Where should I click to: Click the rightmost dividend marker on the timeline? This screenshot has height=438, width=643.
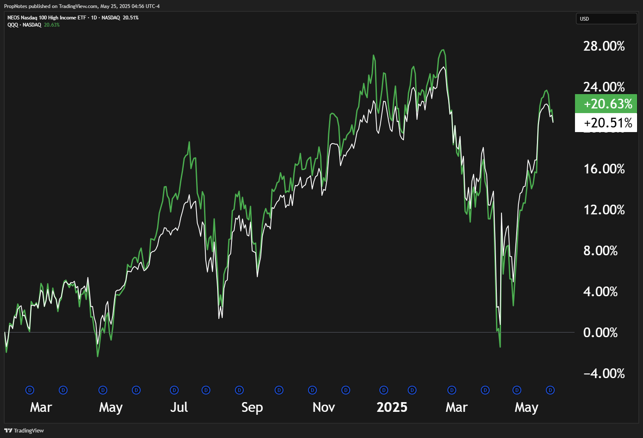(549, 390)
